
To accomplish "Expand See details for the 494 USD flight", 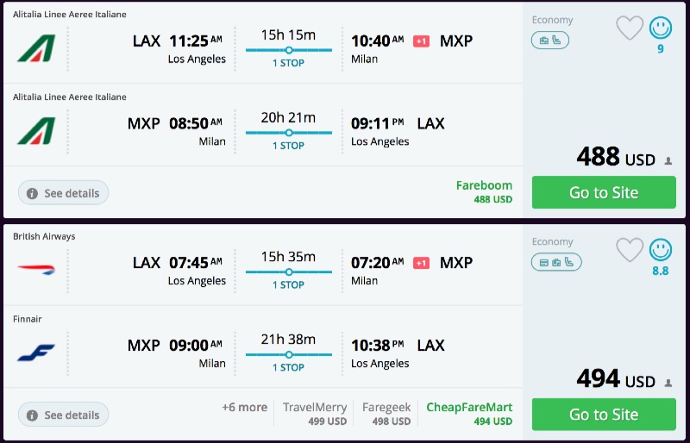I will coord(64,415).
